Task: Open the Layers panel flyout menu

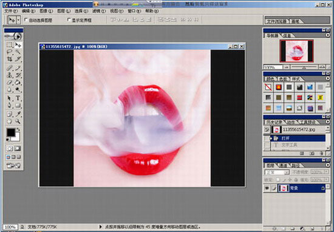Action: click(x=327, y=165)
